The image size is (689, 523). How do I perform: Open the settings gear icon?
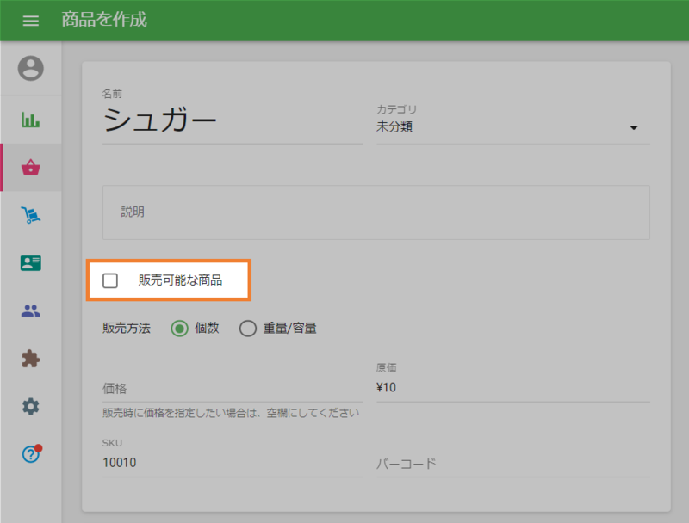tap(32, 407)
